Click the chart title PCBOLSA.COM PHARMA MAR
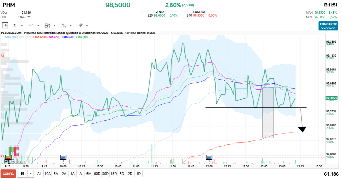This screenshot has width=342, height=179. click(78, 33)
